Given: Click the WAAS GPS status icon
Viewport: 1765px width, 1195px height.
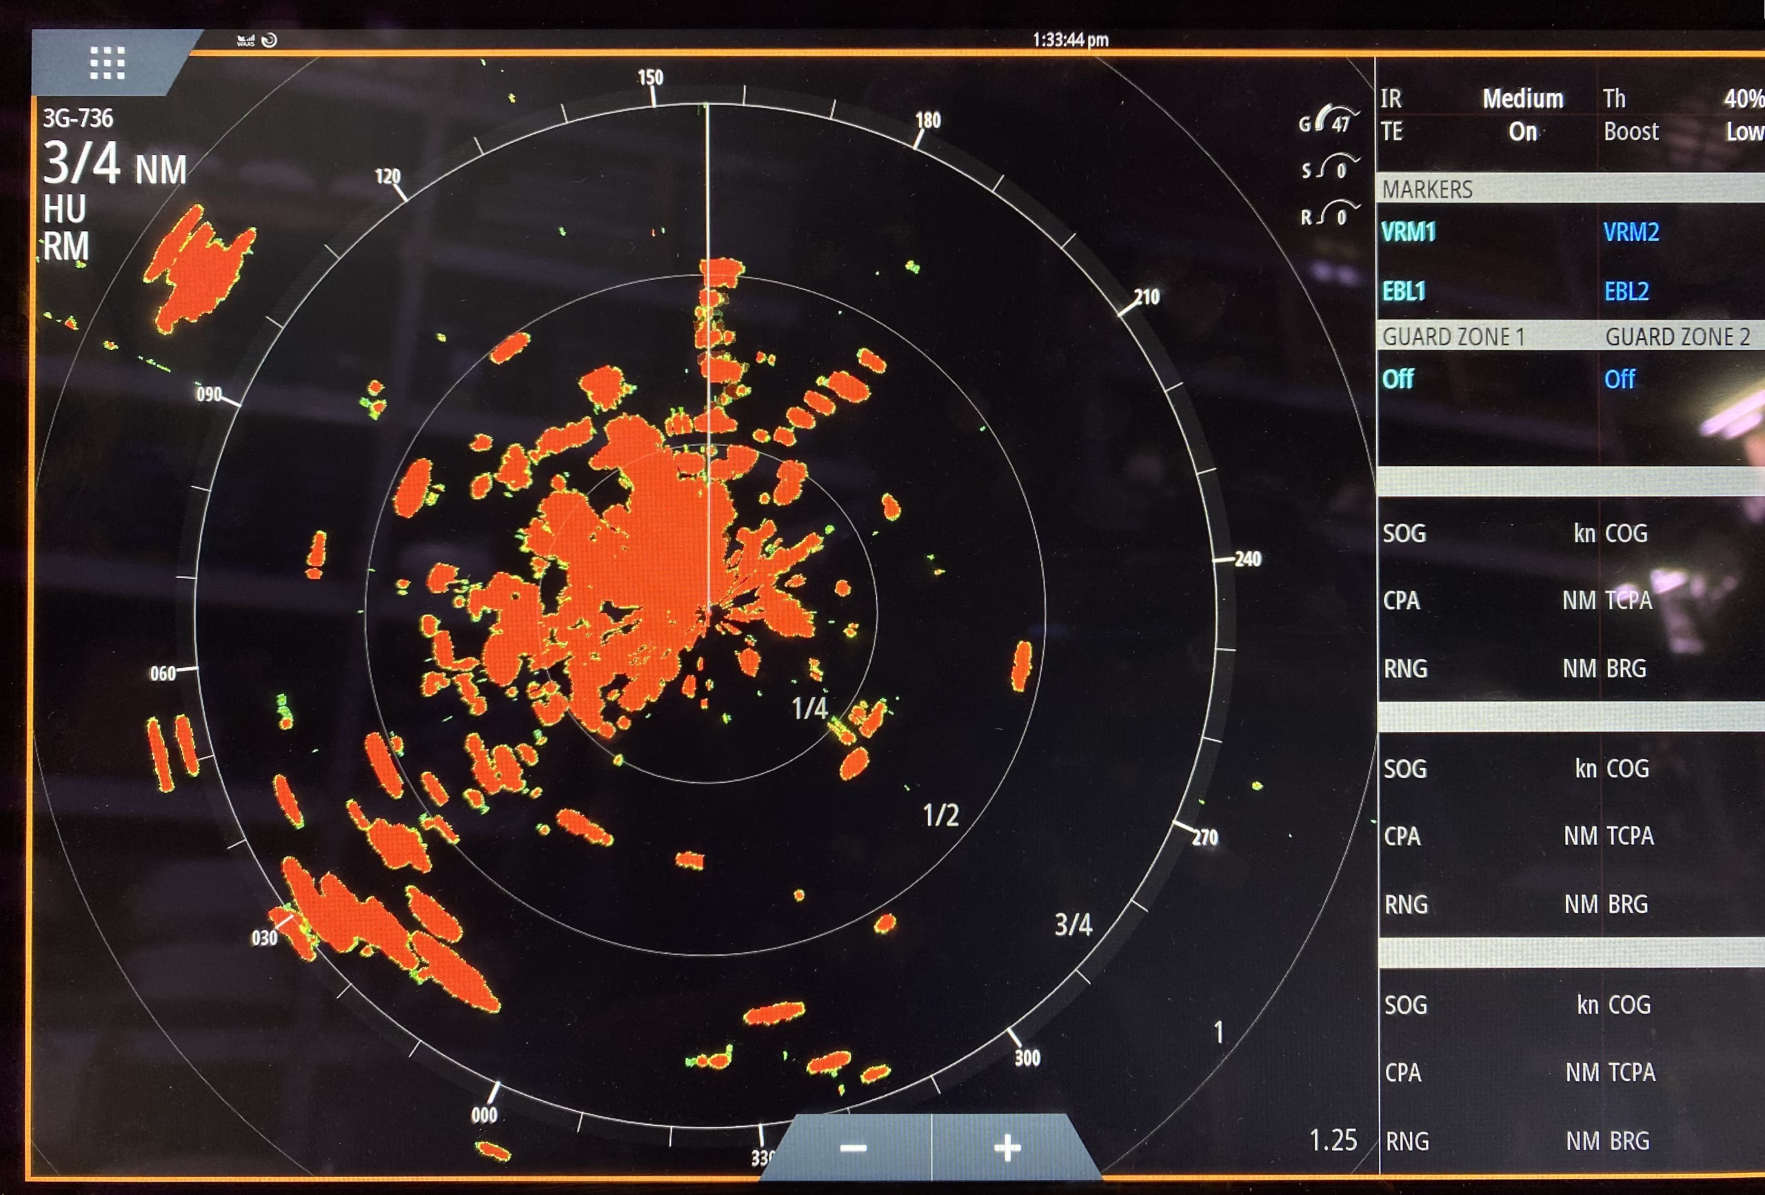Looking at the screenshot, I should click(245, 40).
